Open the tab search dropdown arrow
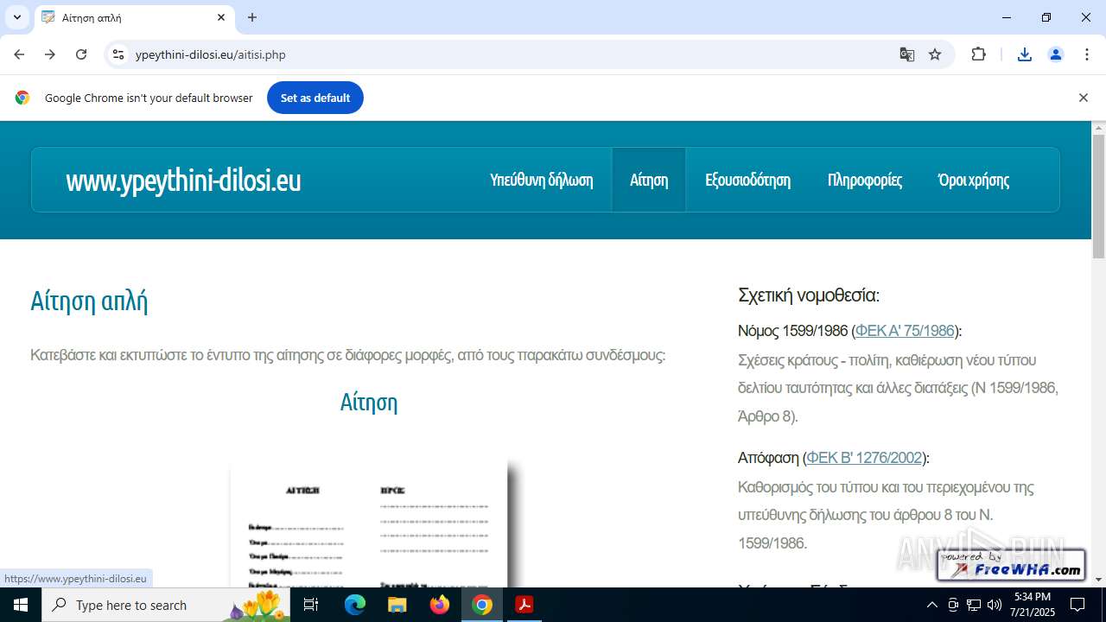 [x=16, y=17]
